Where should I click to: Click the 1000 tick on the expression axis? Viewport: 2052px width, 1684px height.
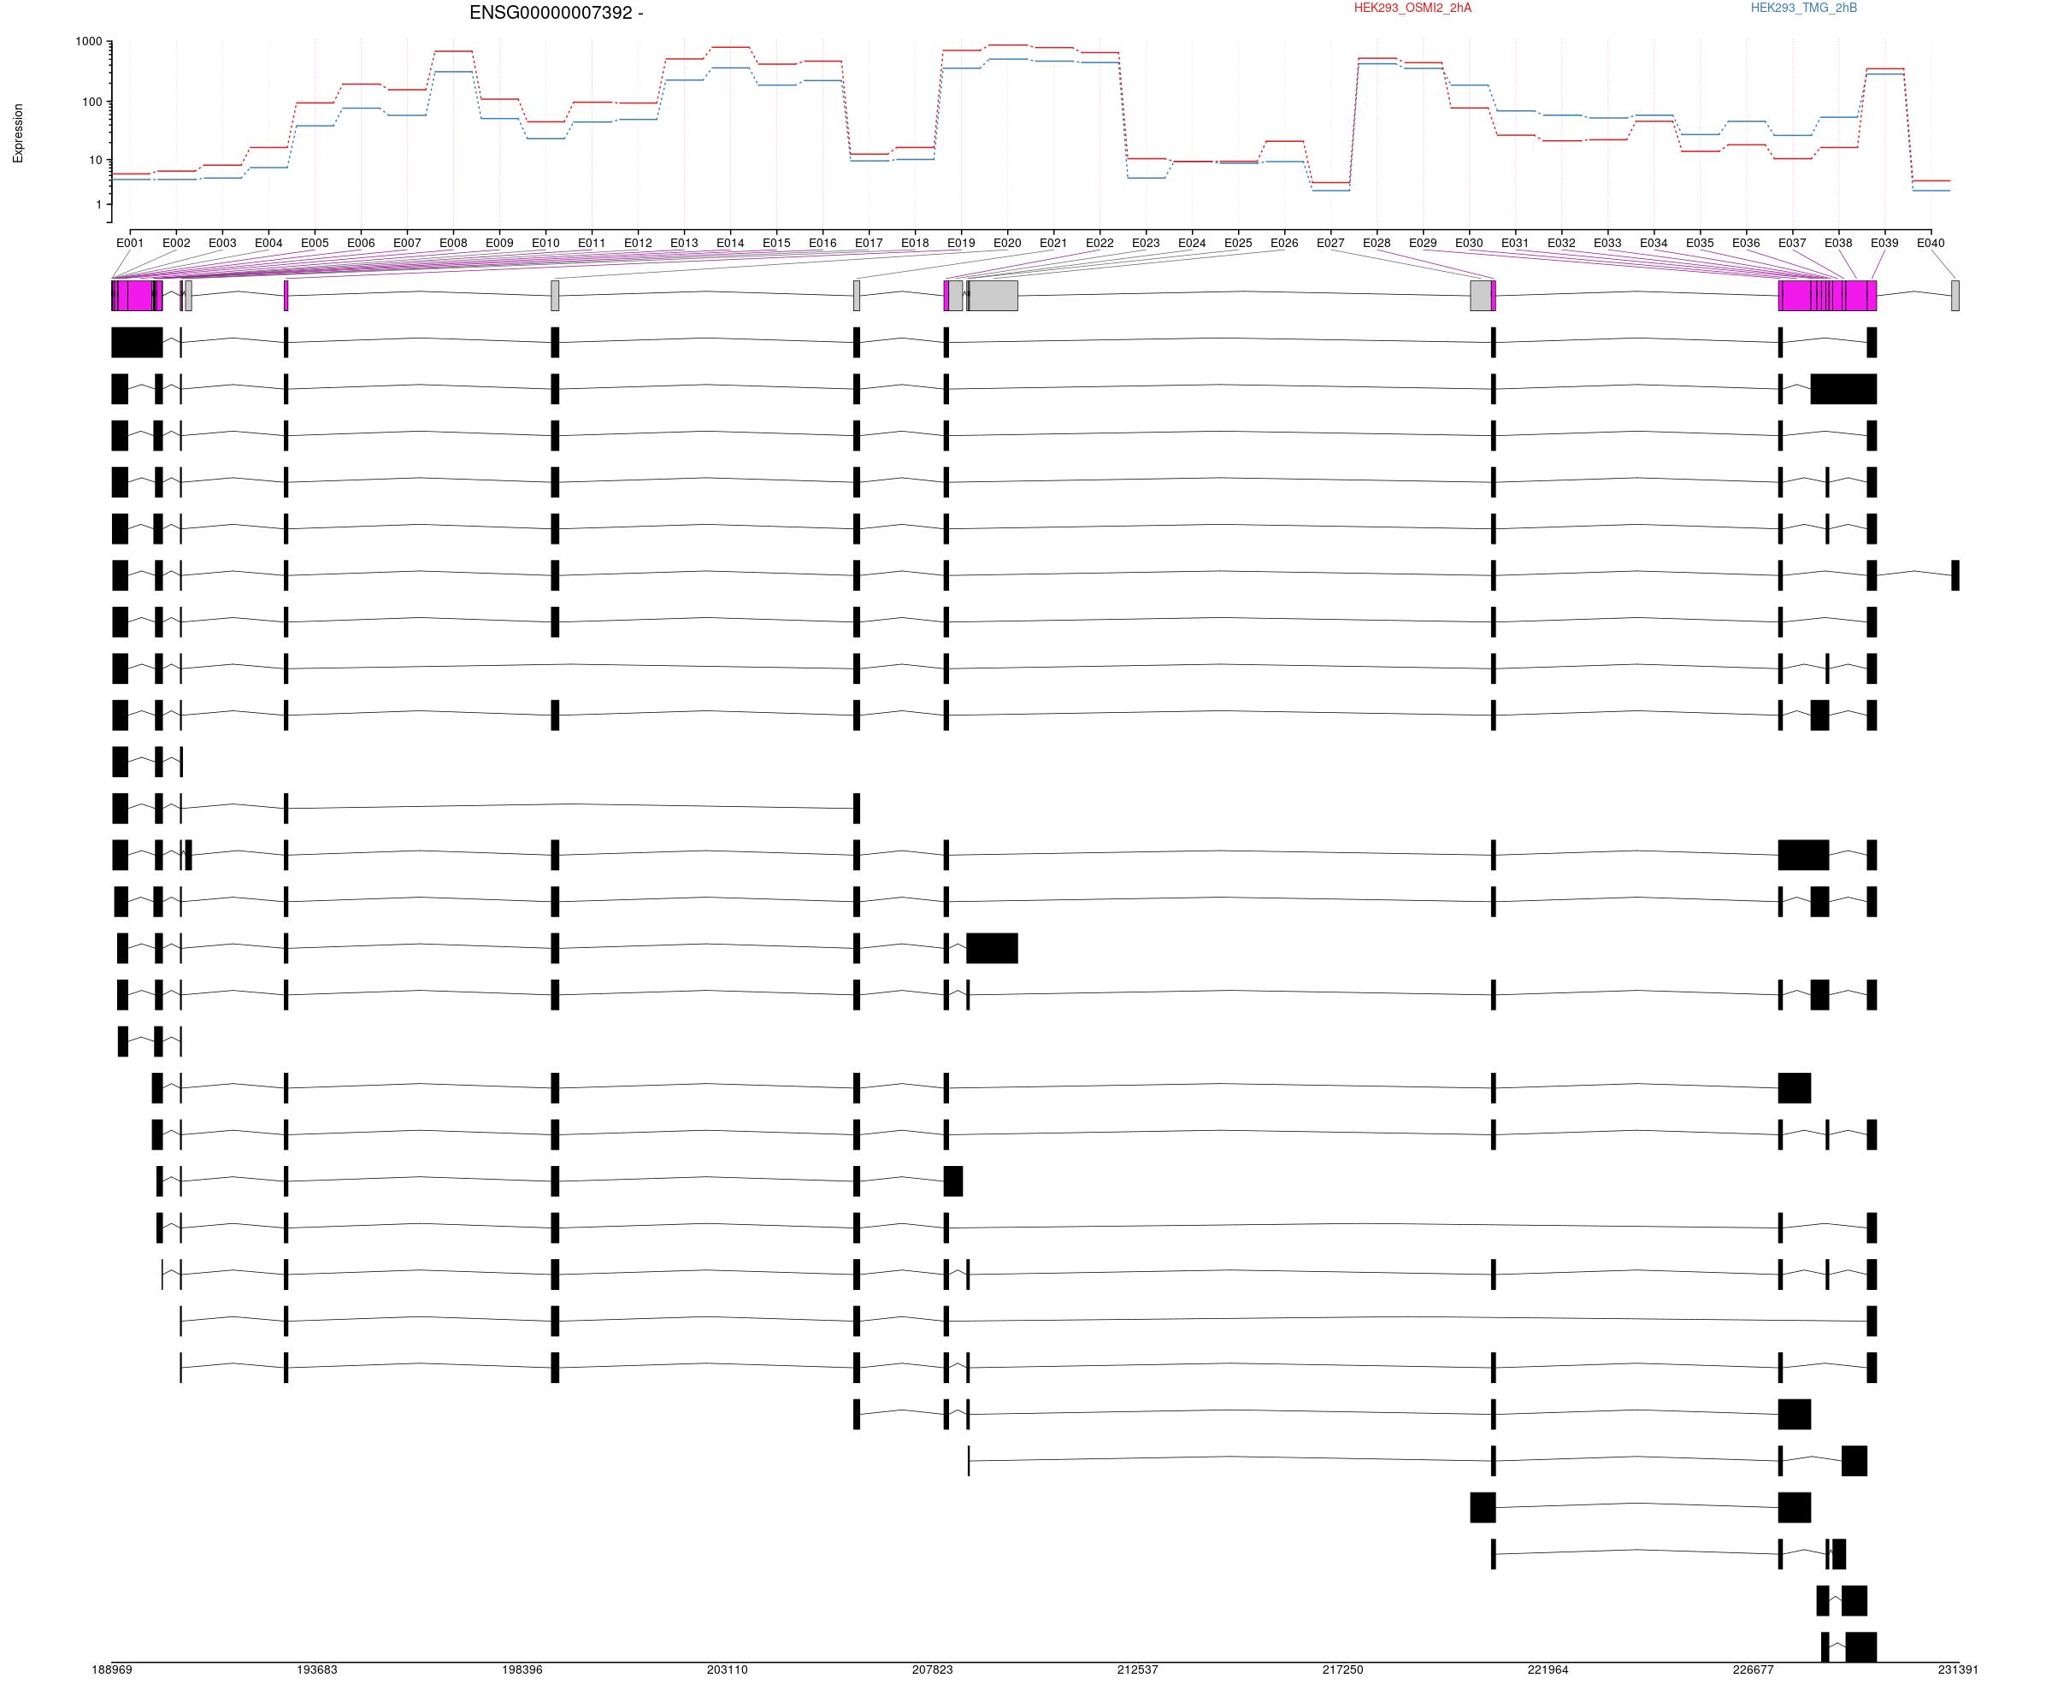coord(88,42)
